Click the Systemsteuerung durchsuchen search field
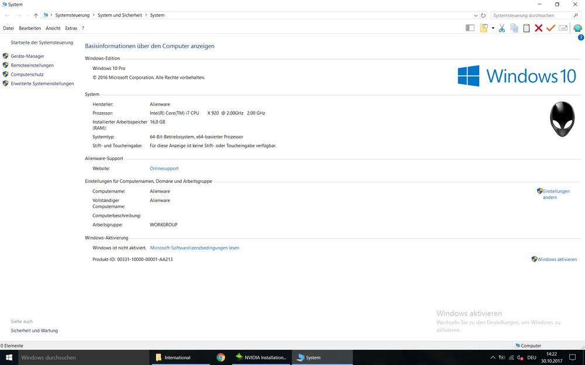The image size is (585, 365). click(x=529, y=15)
